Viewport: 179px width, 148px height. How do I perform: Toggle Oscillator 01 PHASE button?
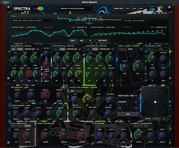(20, 49)
